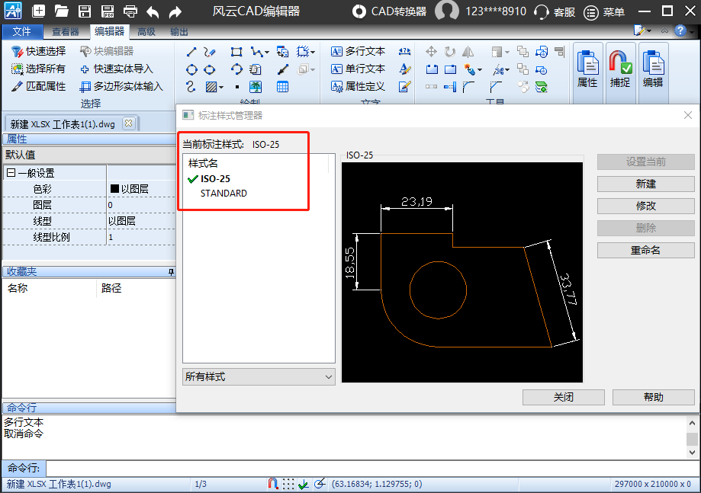Collapse the 一般设置 property group

click(11, 173)
